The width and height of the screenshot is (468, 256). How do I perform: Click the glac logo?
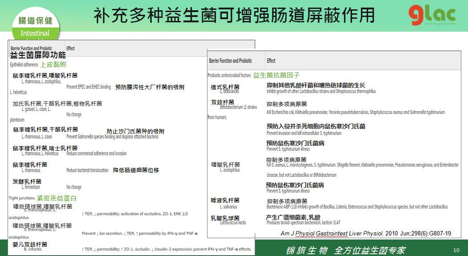[x=432, y=15]
